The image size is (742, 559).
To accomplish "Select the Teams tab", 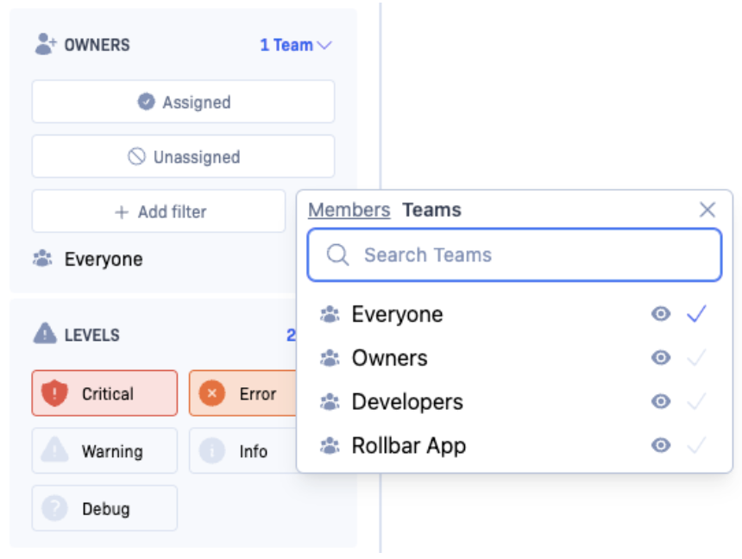I will (431, 210).
